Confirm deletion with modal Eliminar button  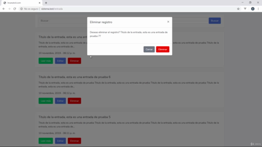point(163,49)
